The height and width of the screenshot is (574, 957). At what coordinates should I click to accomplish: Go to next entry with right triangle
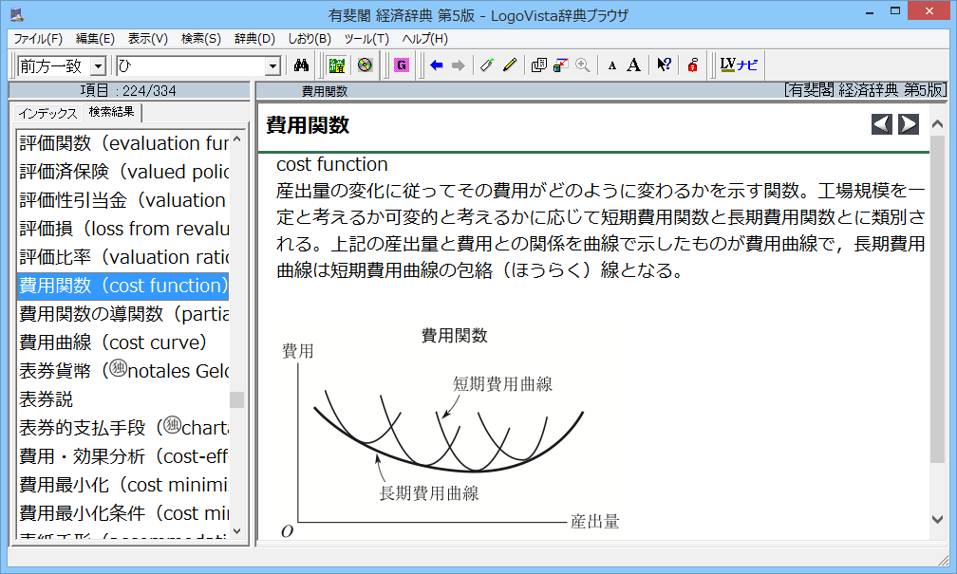[909, 124]
